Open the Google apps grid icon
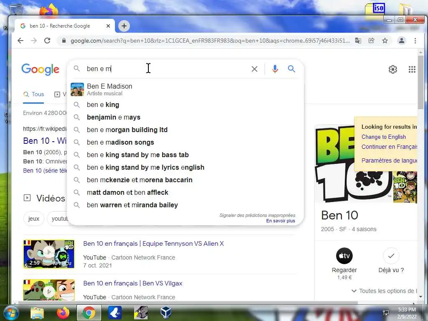This screenshot has height=321, width=428. click(412, 69)
